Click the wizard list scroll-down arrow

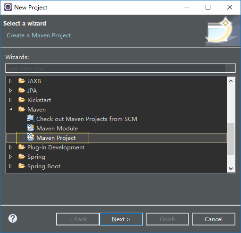click(231, 168)
